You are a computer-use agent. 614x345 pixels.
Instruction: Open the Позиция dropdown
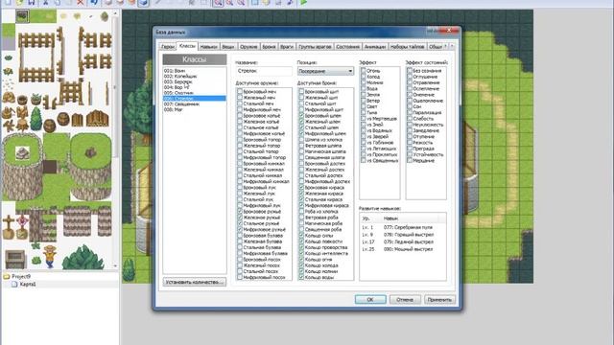tap(325, 71)
